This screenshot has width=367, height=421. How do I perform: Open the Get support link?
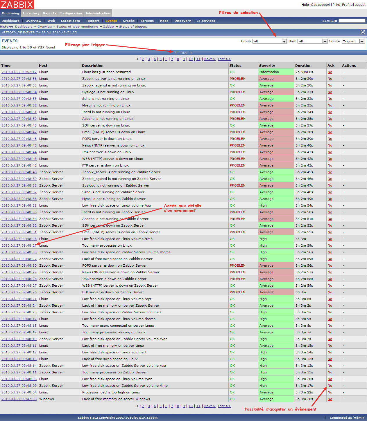point(321,5)
